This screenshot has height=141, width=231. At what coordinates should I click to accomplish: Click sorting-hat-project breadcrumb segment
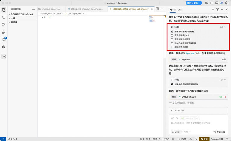pyautogui.click(x=51, y=13)
